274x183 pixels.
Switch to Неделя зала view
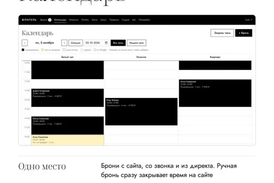(137, 43)
